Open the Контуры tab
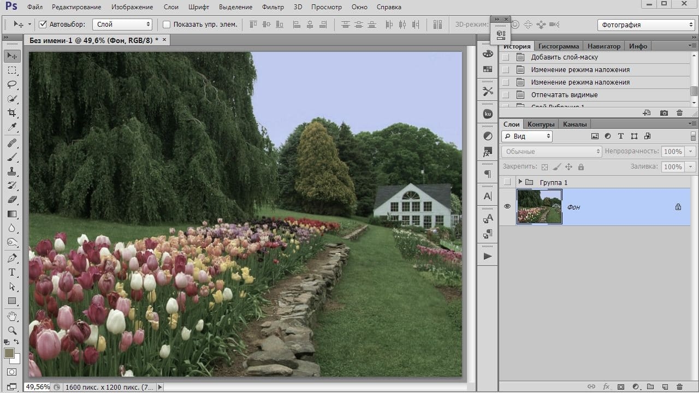This screenshot has width=699, height=393. pyautogui.click(x=541, y=124)
